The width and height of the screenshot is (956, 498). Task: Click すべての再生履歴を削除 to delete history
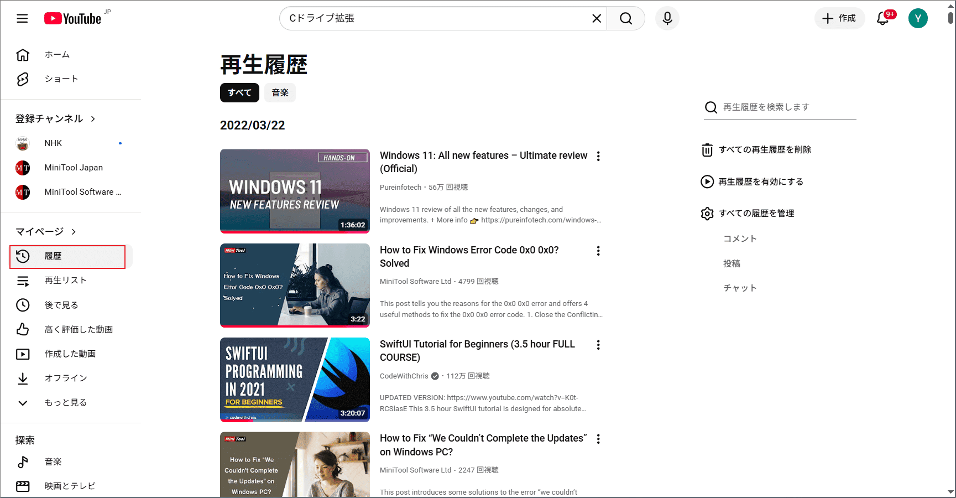click(x=766, y=149)
